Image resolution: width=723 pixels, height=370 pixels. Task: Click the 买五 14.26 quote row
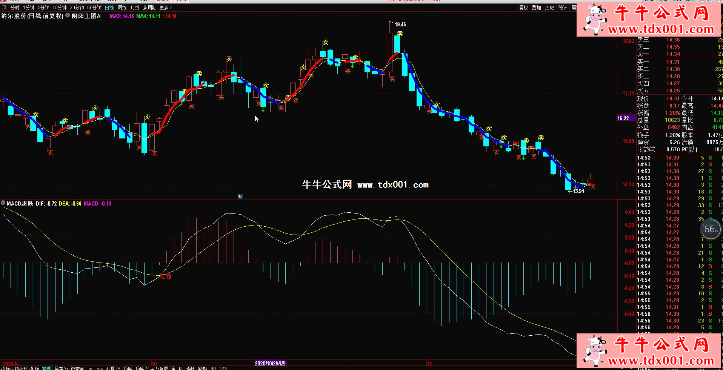(x=680, y=91)
